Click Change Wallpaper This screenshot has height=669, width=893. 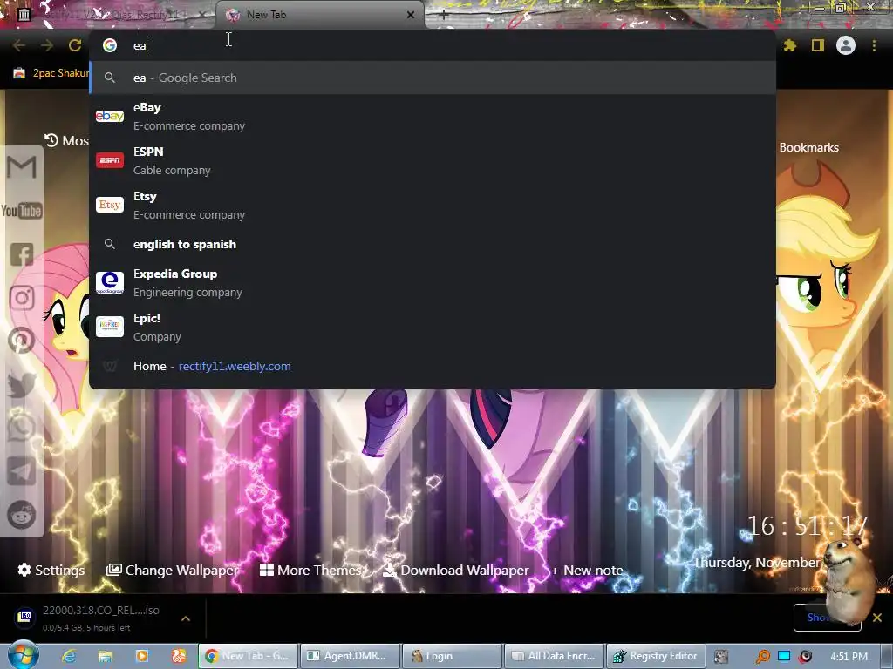point(174,570)
